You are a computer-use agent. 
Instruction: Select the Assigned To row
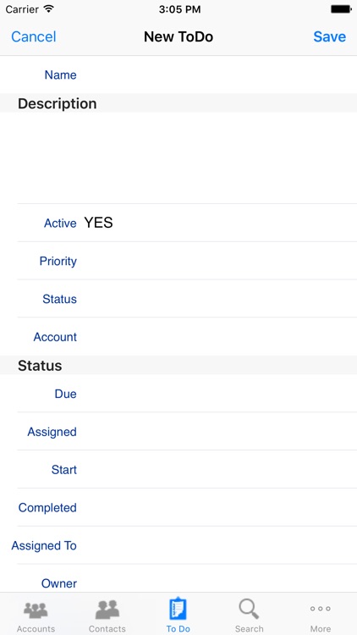tap(178, 545)
